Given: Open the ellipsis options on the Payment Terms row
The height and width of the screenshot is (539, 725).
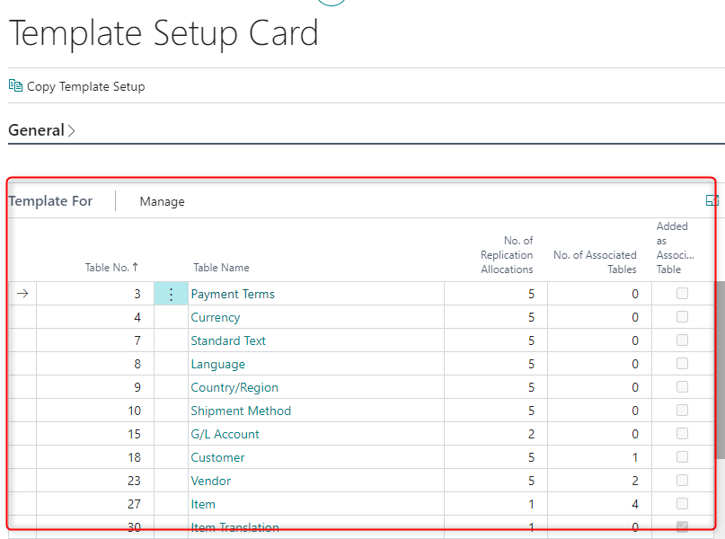Looking at the screenshot, I should [171, 293].
